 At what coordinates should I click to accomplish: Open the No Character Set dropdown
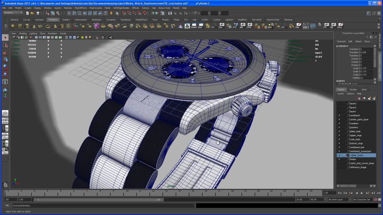point(363,199)
